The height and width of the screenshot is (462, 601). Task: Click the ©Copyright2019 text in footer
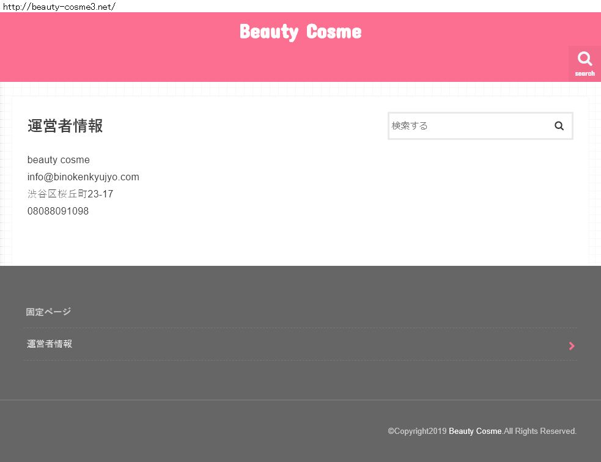(417, 431)
